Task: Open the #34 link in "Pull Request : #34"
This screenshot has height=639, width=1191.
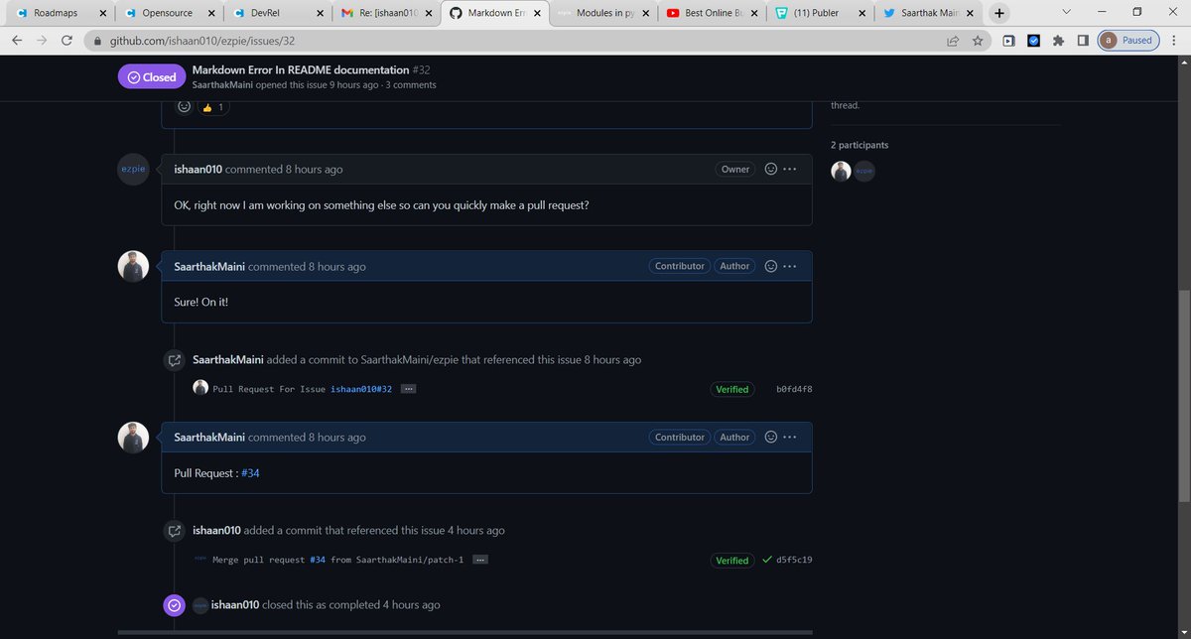Action: click(250, 473)
